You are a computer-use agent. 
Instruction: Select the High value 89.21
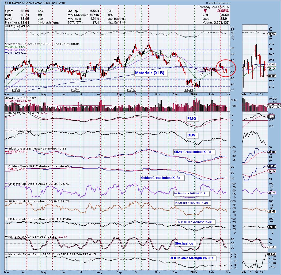click(x=25, y=15)
